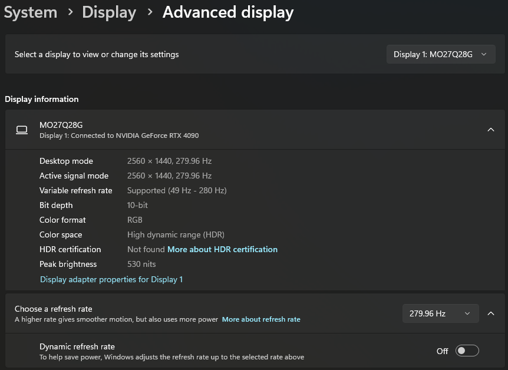Click the Bit depth 10-bit value
Image resolution: width=508 pixels, height=370 pixels.
click(x=137, y=205)
